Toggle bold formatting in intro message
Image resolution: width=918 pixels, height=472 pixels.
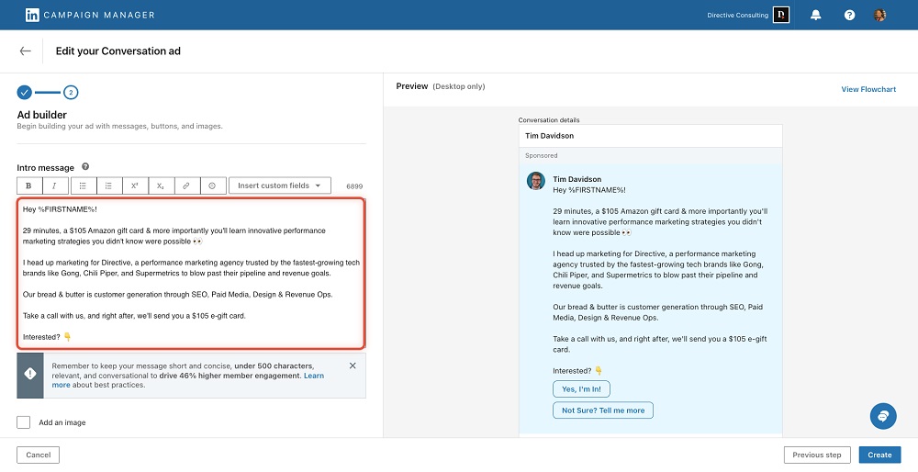coord(28,185)
